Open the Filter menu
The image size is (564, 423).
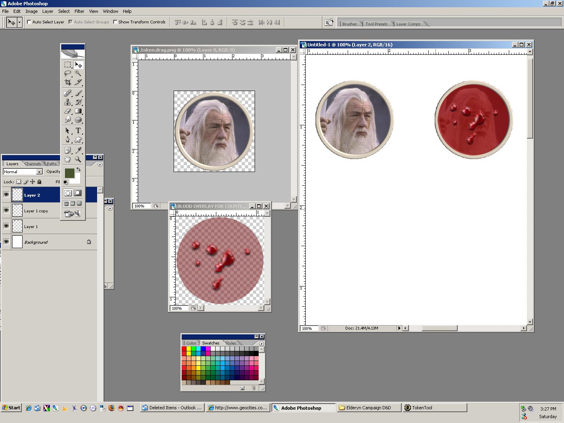point(79,11)
